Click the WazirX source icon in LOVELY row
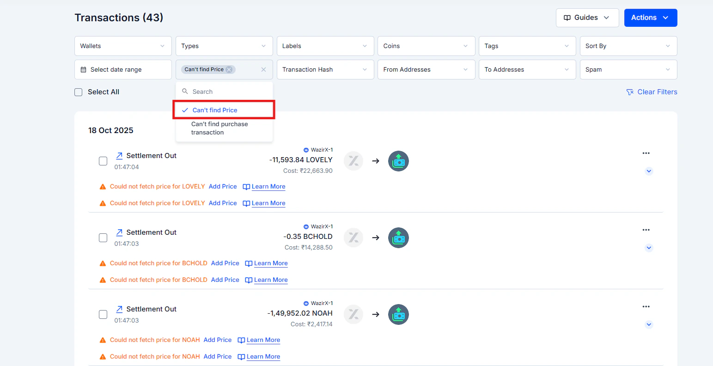Image resolution: width=713 pixels, height=366 pixels. [353, 161]
